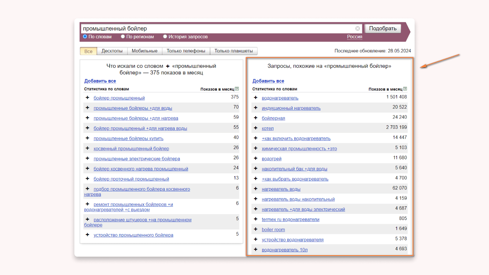Add 'промышленные бойлеры +для воды' using its plus icon
Viewport: 489px width, 275px height.
[87, 108]
